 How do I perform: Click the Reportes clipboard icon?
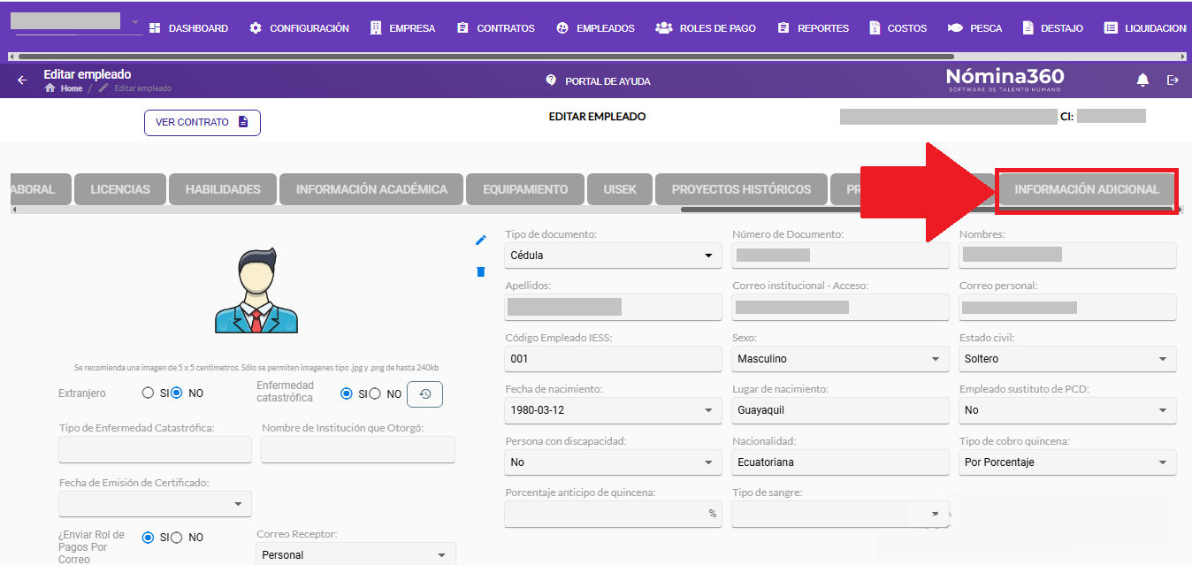[783, 28]
